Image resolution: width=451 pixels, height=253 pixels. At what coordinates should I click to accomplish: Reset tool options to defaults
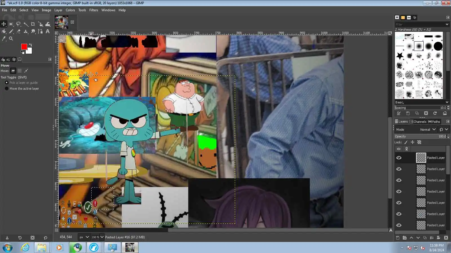tap(45, 238)
